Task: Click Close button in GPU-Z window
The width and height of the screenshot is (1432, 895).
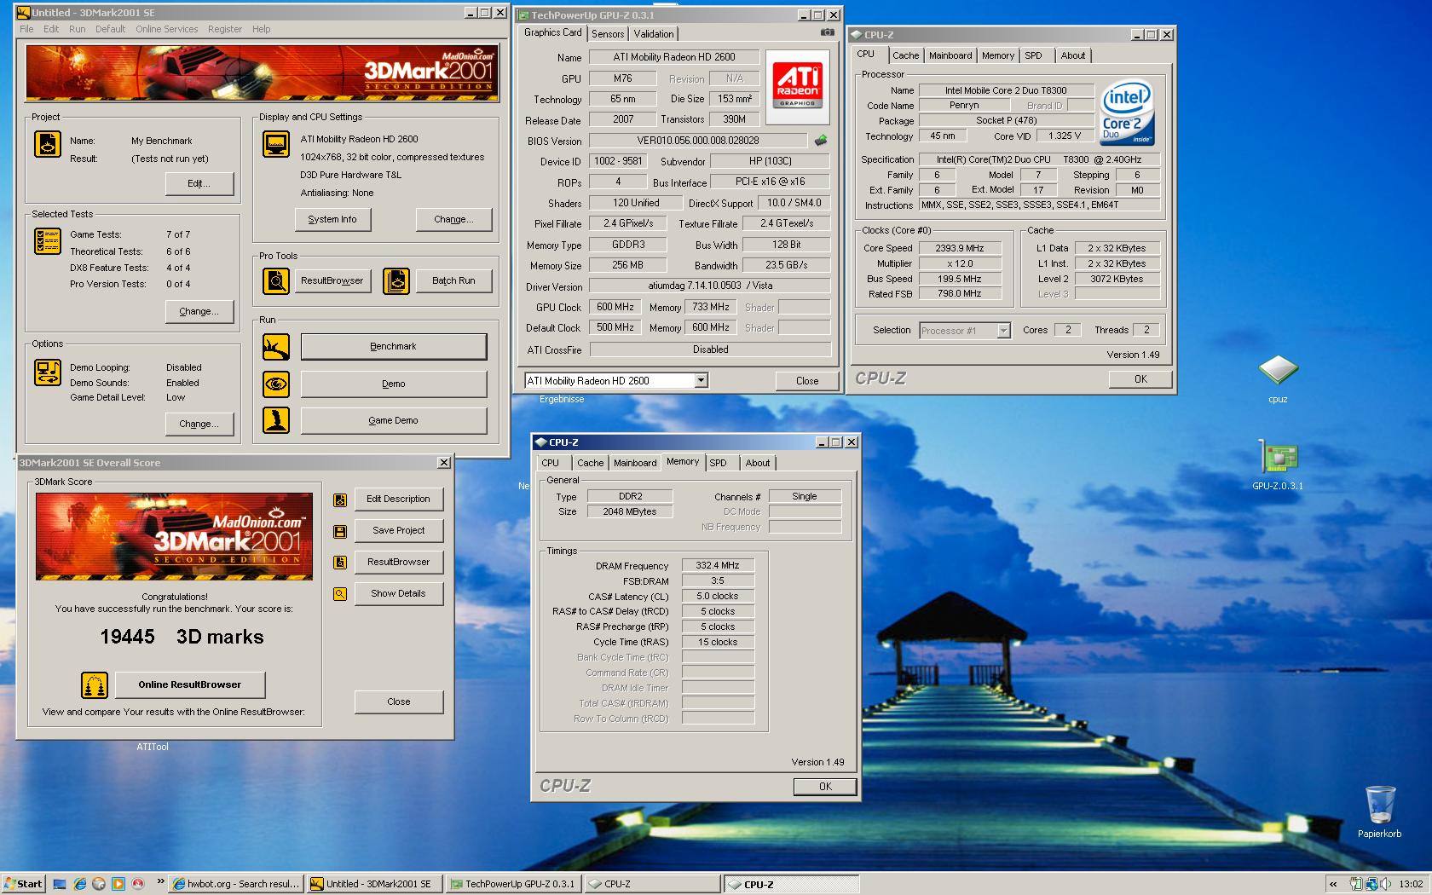Action: (x=807, y=381)
